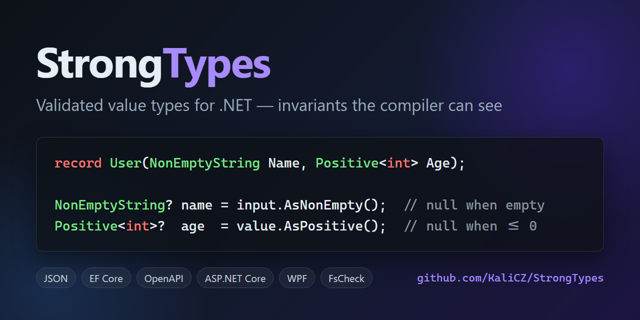Click the '// null when ≤ 0' comment
This screenshot has width=640, height=320.
[x=470, y=226]
